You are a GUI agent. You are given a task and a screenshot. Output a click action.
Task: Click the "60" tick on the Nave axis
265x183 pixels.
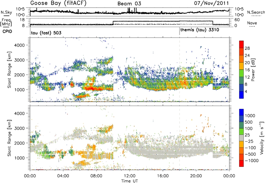tap(237, 20)
